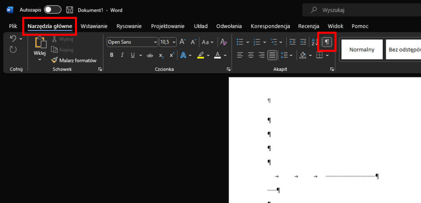Click the clear formatting eraser icon
Image resolution: width=421 pixels, height=203 pixels.
pos(224,42)
